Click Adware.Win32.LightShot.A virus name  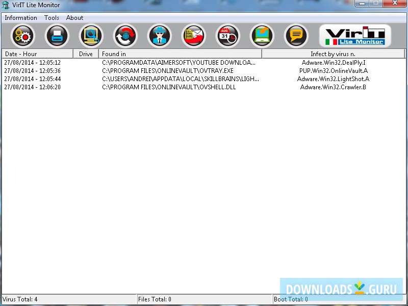click(334, 79)
